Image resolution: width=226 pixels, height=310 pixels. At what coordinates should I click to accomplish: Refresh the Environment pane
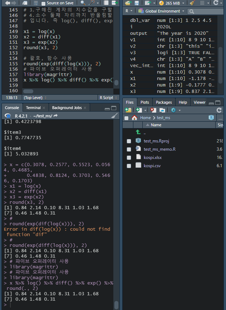pyautogui.click(x=216, y=3)
